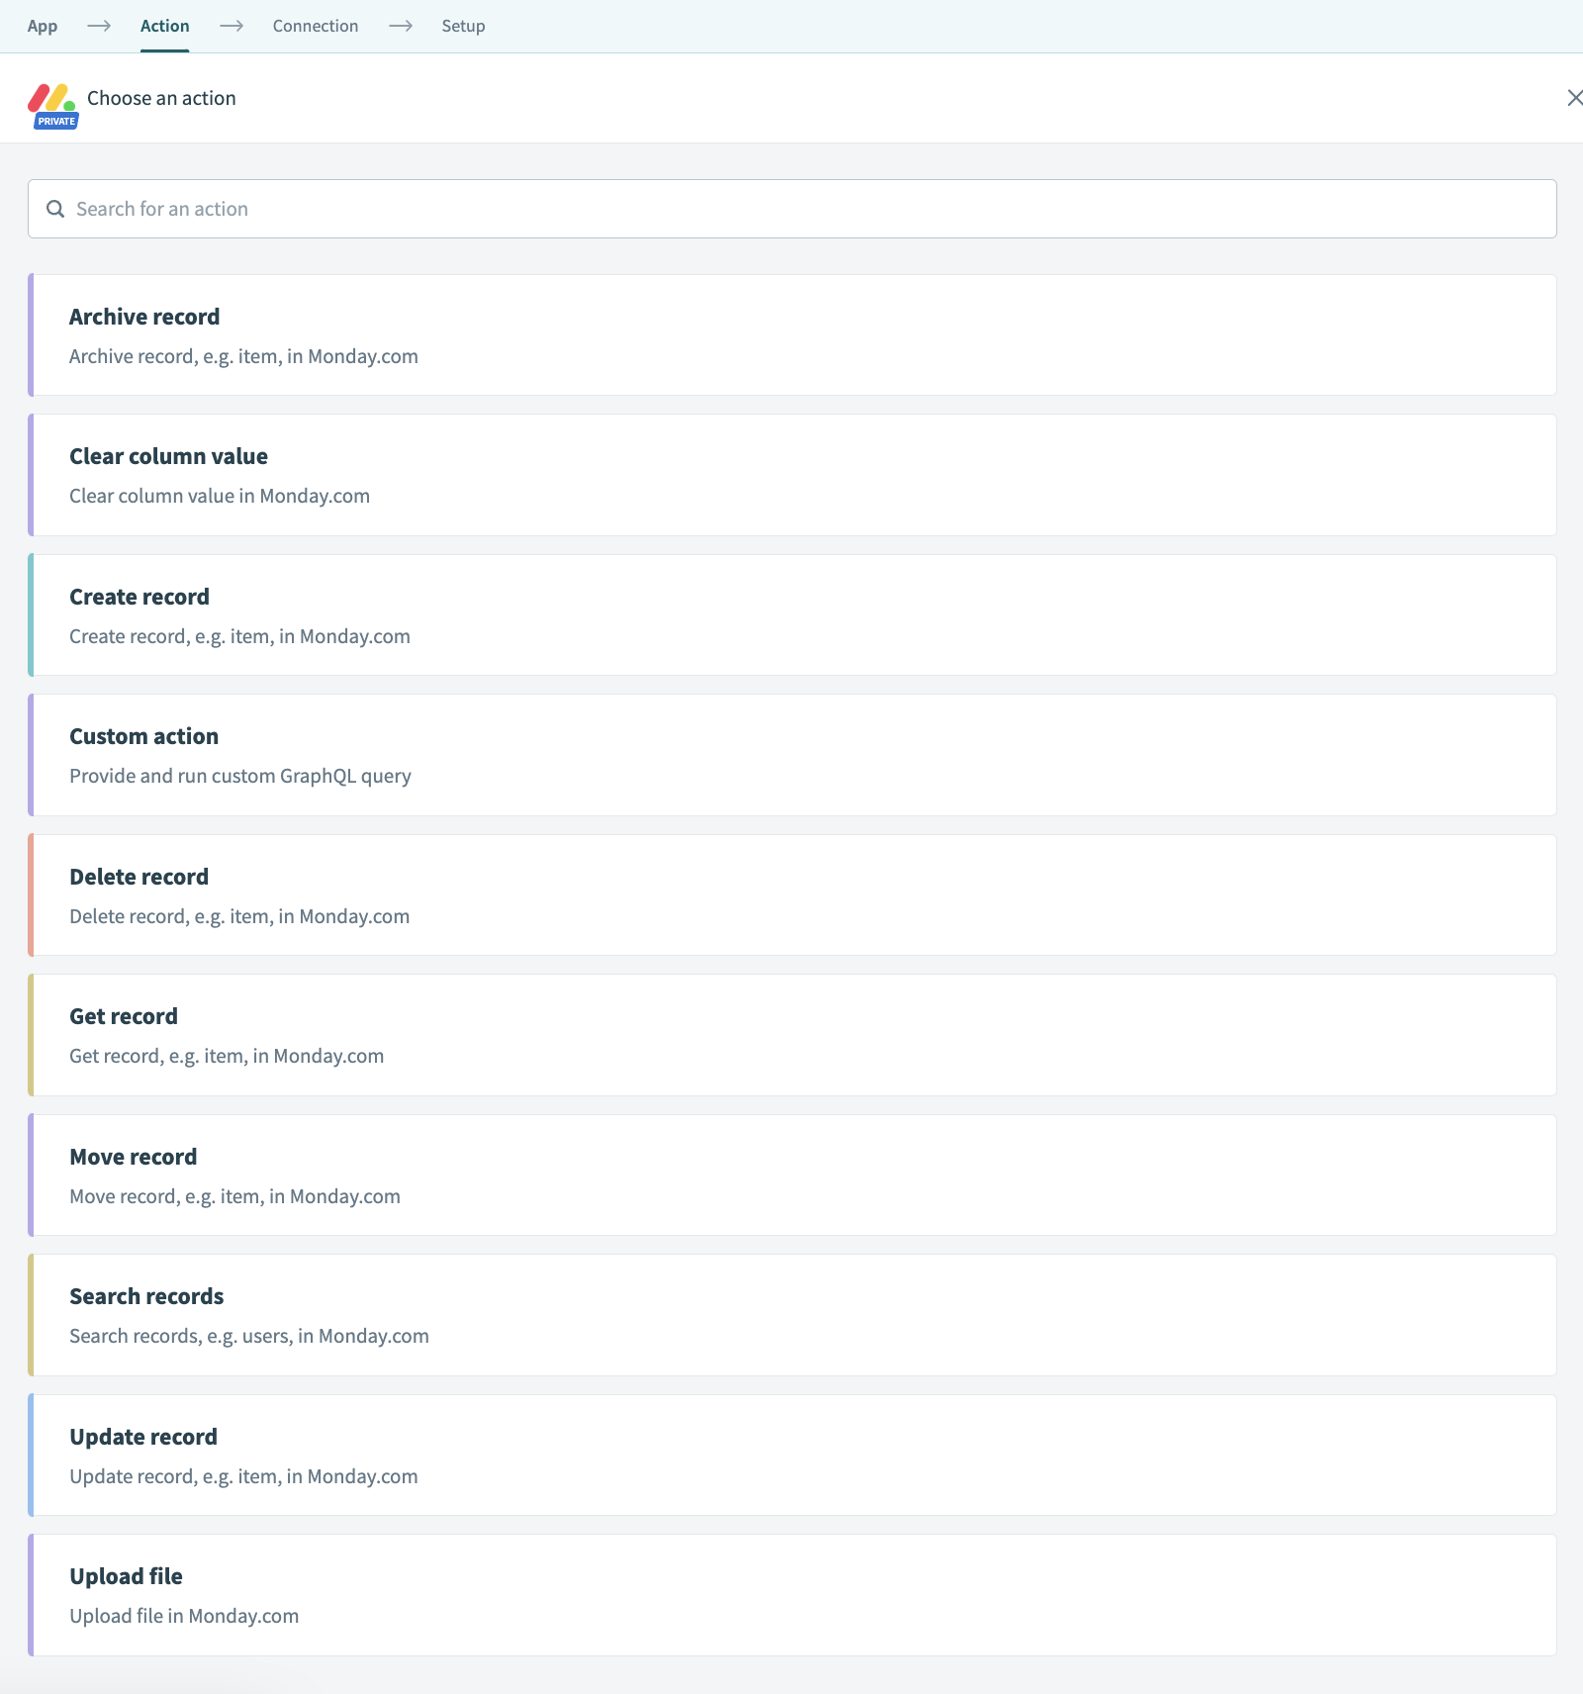Click the Monday.com private app logo

pos(51,98)
